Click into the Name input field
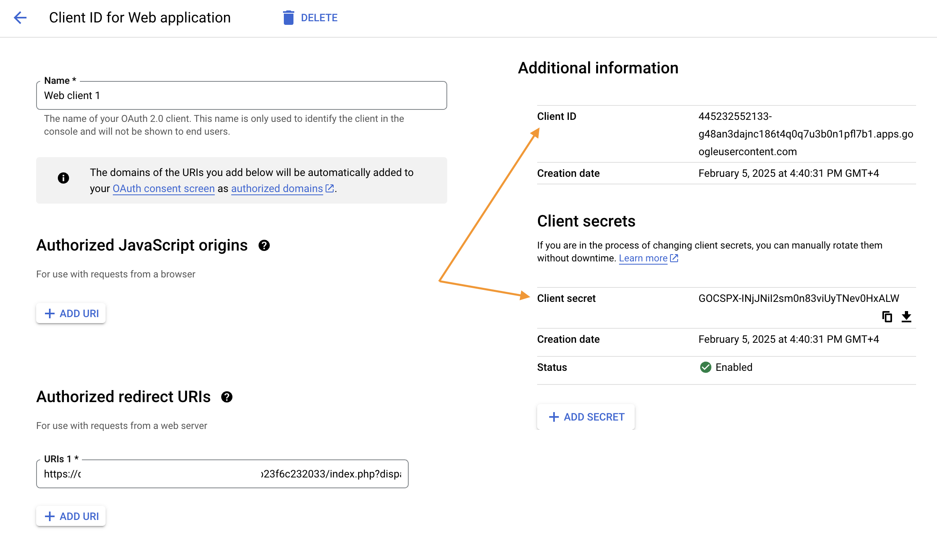Viewport: 937px width, 542px height. tap(241, 95)
